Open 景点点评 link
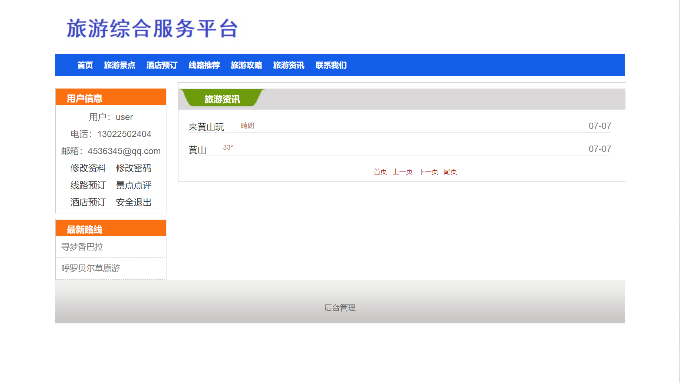Viewport: 680px width, 383px height. pyautogui.click(x=133, y=186)
